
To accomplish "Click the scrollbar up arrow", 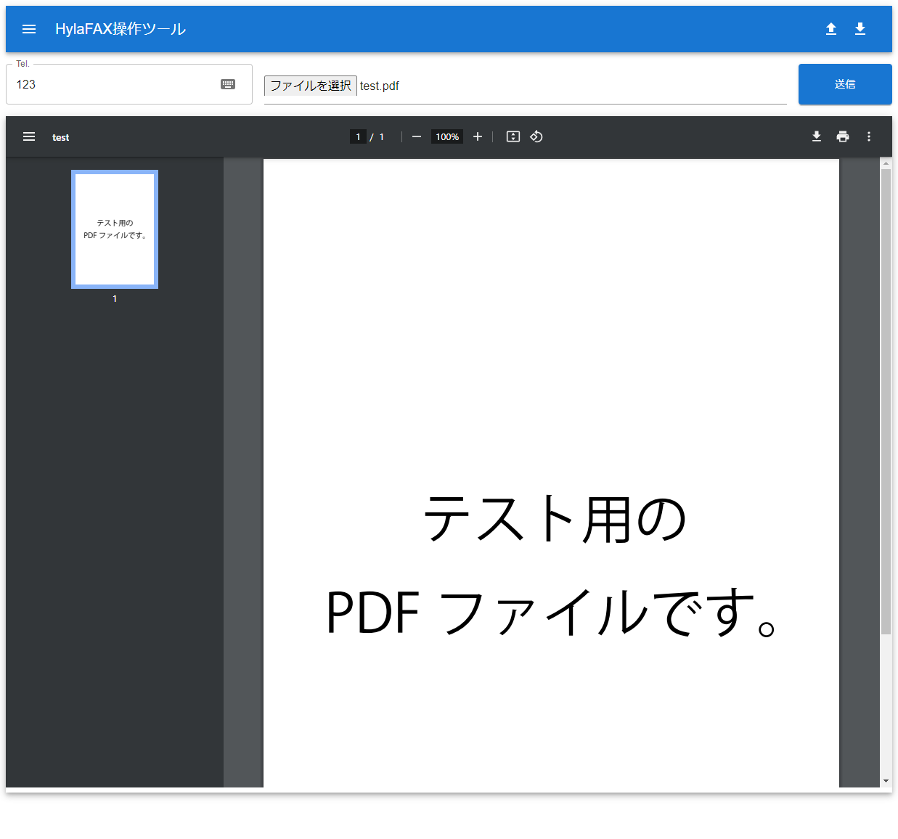I will [886, 163].
